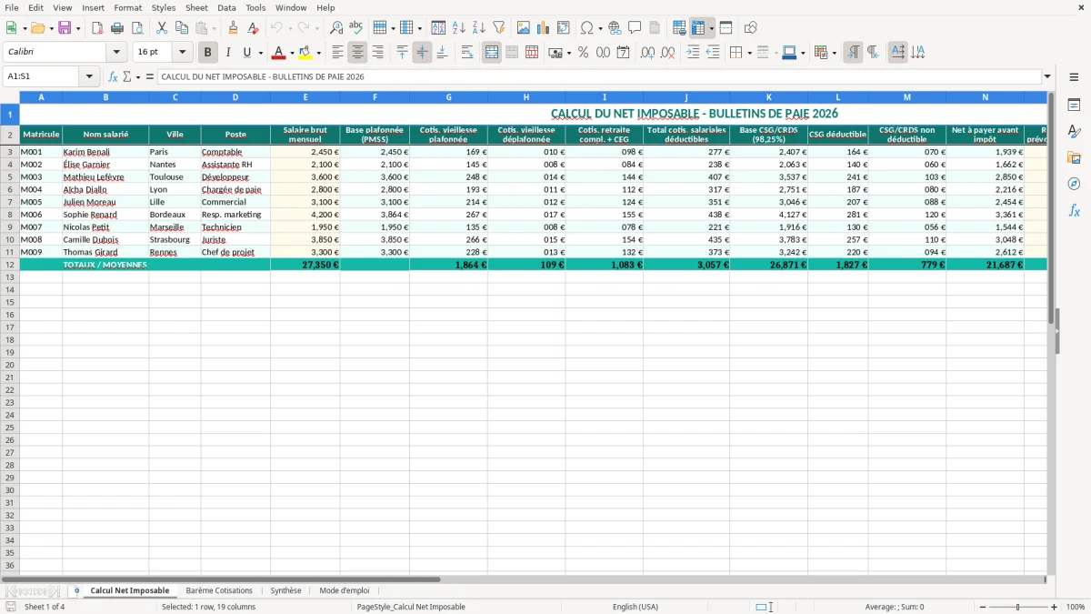Open the Conditional Formatting dropdown arrow
The height and width of the screenshot is (614, 1091).
tap(834, 53)
